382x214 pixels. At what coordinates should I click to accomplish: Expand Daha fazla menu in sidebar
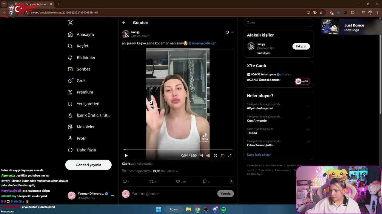tap(82, 150)
